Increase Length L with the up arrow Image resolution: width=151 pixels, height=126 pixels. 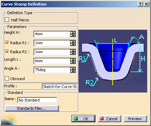(x=73, y=60)
